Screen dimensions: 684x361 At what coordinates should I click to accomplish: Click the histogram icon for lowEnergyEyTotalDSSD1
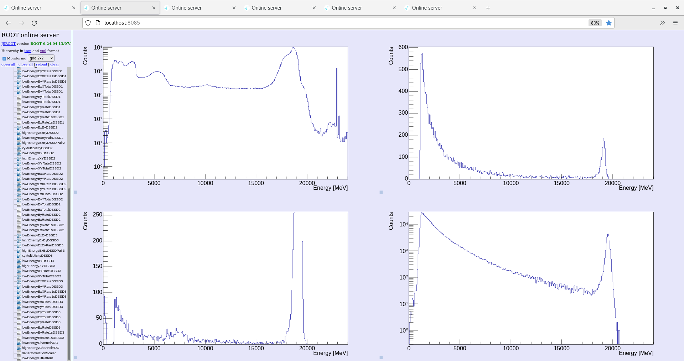[19, 97]
